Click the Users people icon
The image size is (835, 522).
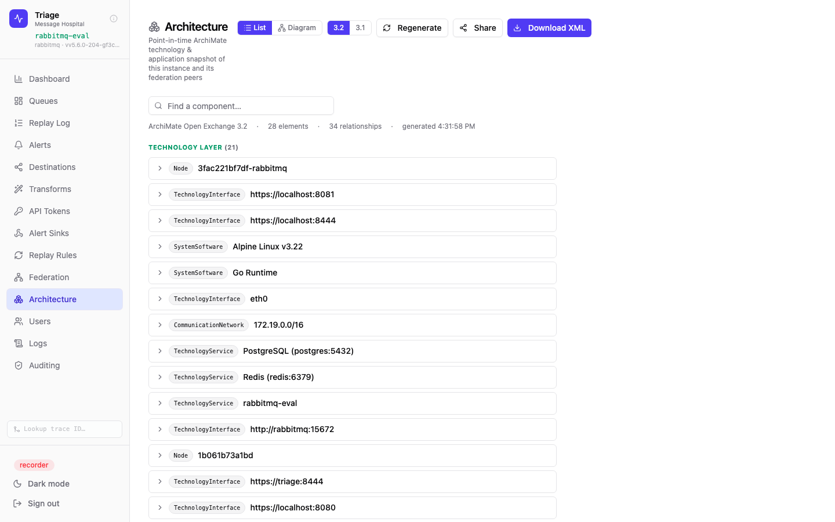pos(19,321)
